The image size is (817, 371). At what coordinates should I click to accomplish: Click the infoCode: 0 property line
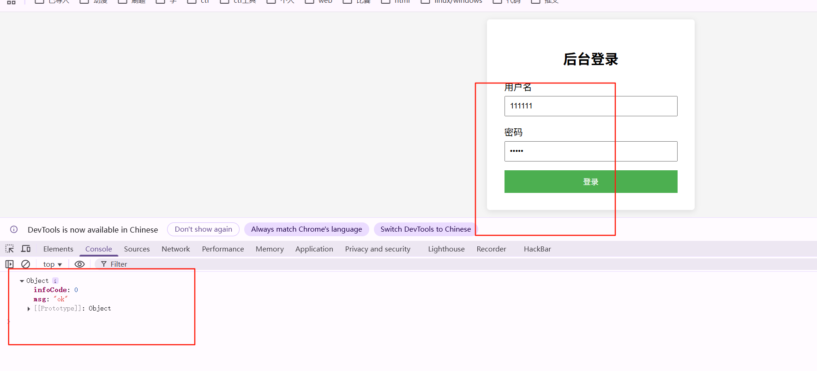pos(56,290)
